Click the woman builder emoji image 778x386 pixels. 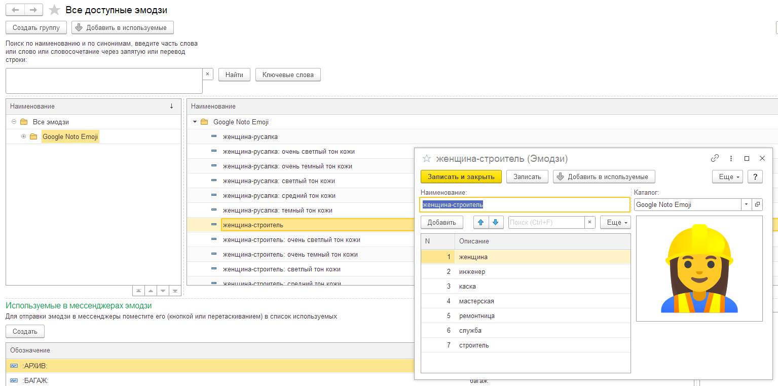pyautogui.click(x=699, y=268)
